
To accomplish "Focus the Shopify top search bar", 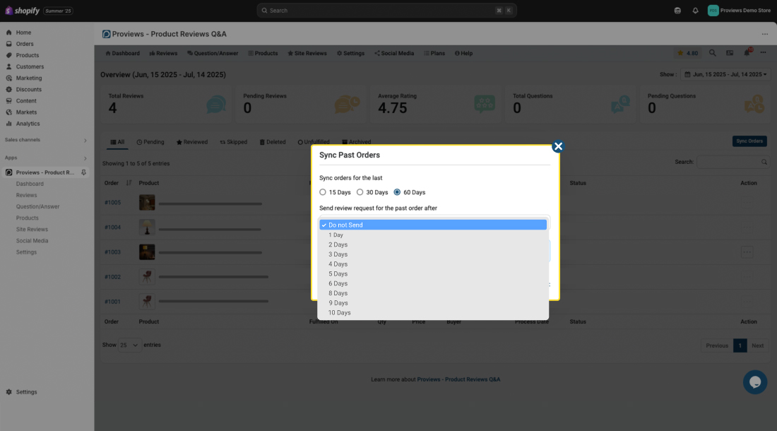I will (386, 11).
